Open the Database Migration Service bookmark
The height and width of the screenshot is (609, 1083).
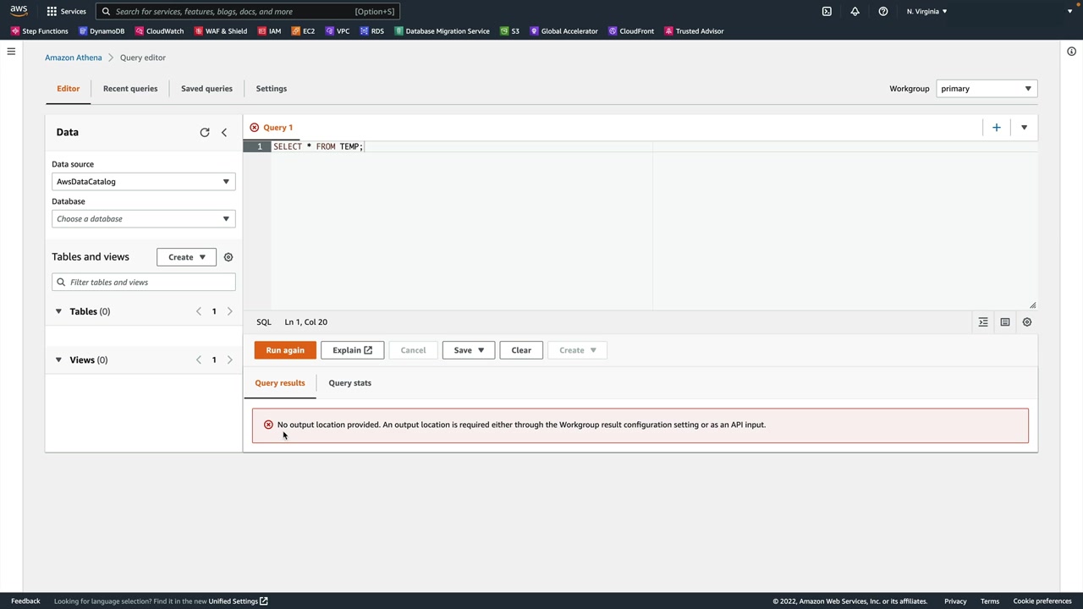(x=442, y=31)
